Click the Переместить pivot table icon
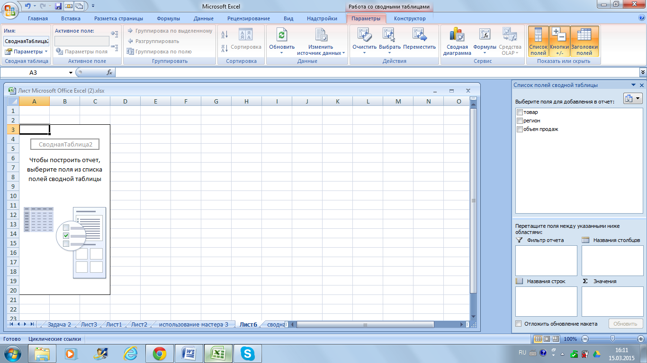The width and height of the screenshot is (647, 363). (420, 35)
